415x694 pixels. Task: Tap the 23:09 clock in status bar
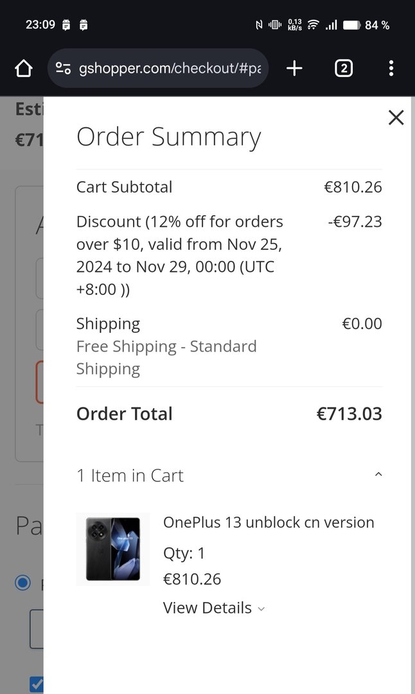pyautogui.click(x=40, y=25)
